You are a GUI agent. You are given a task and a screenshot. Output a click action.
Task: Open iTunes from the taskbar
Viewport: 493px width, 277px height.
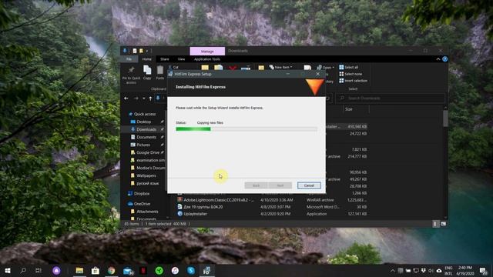point(175,270)
